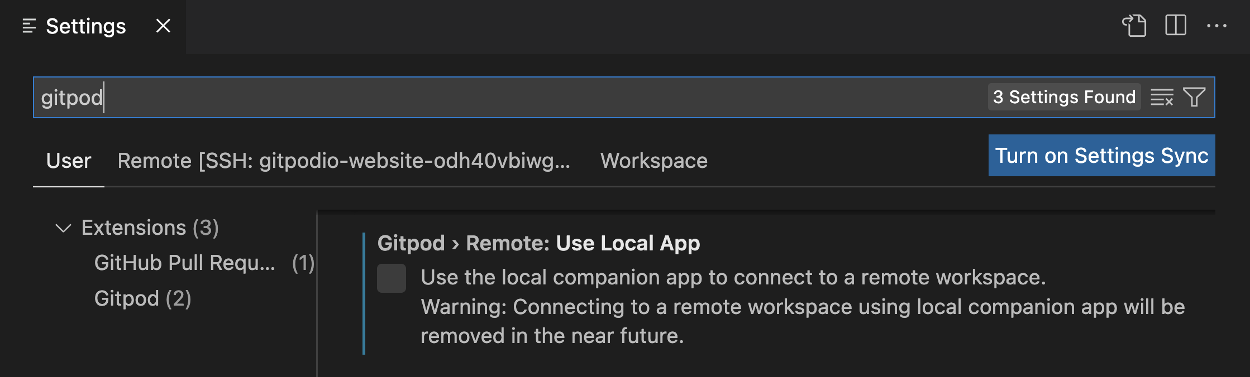Collapse the Extensions (3) section
This screenshot has height=377, width=1250.
pyautogui.click(x=63, y=228)
